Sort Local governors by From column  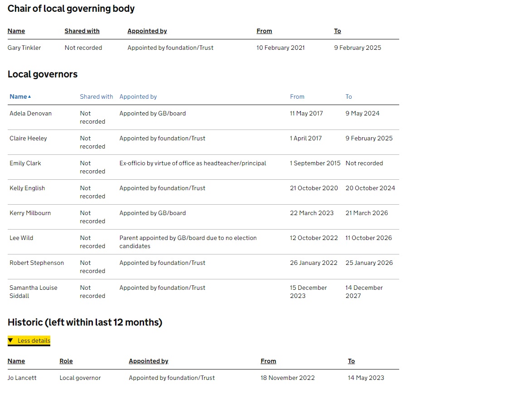[x=297, y=96]
